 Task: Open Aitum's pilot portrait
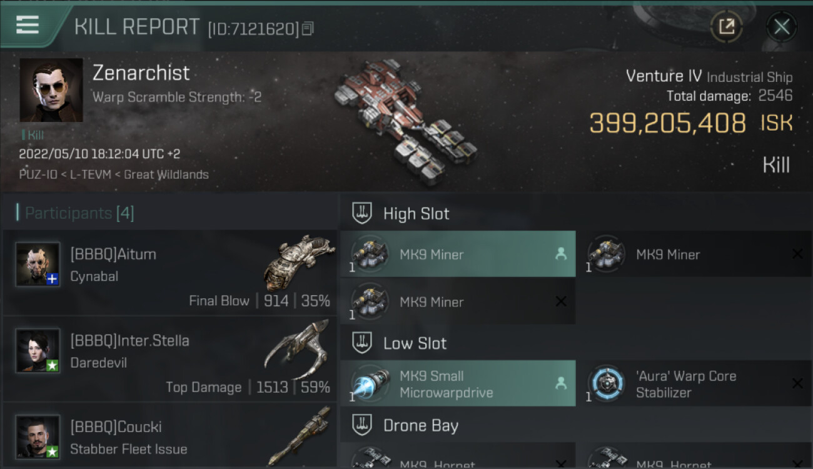38,265
